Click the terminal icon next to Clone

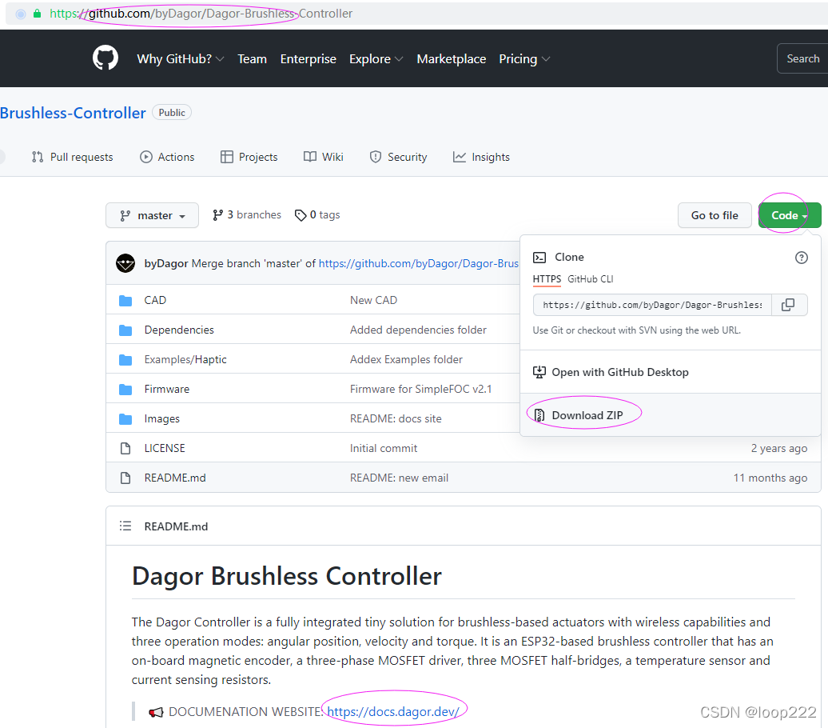click(x=539, y=258)
